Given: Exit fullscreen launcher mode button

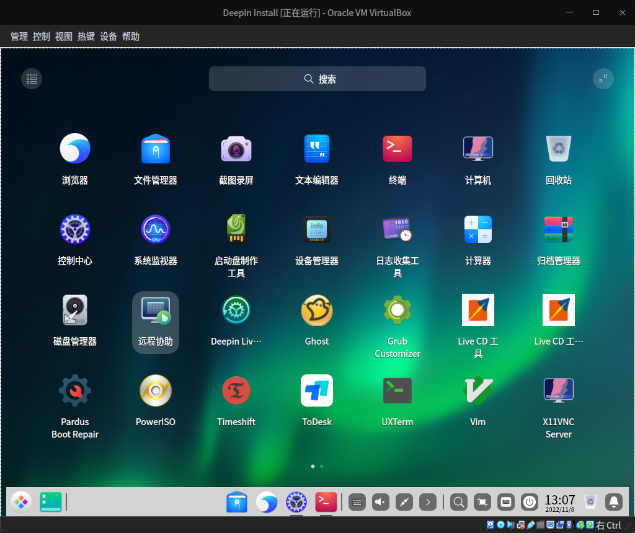Looking at the screenshot, I should point(603,79).
